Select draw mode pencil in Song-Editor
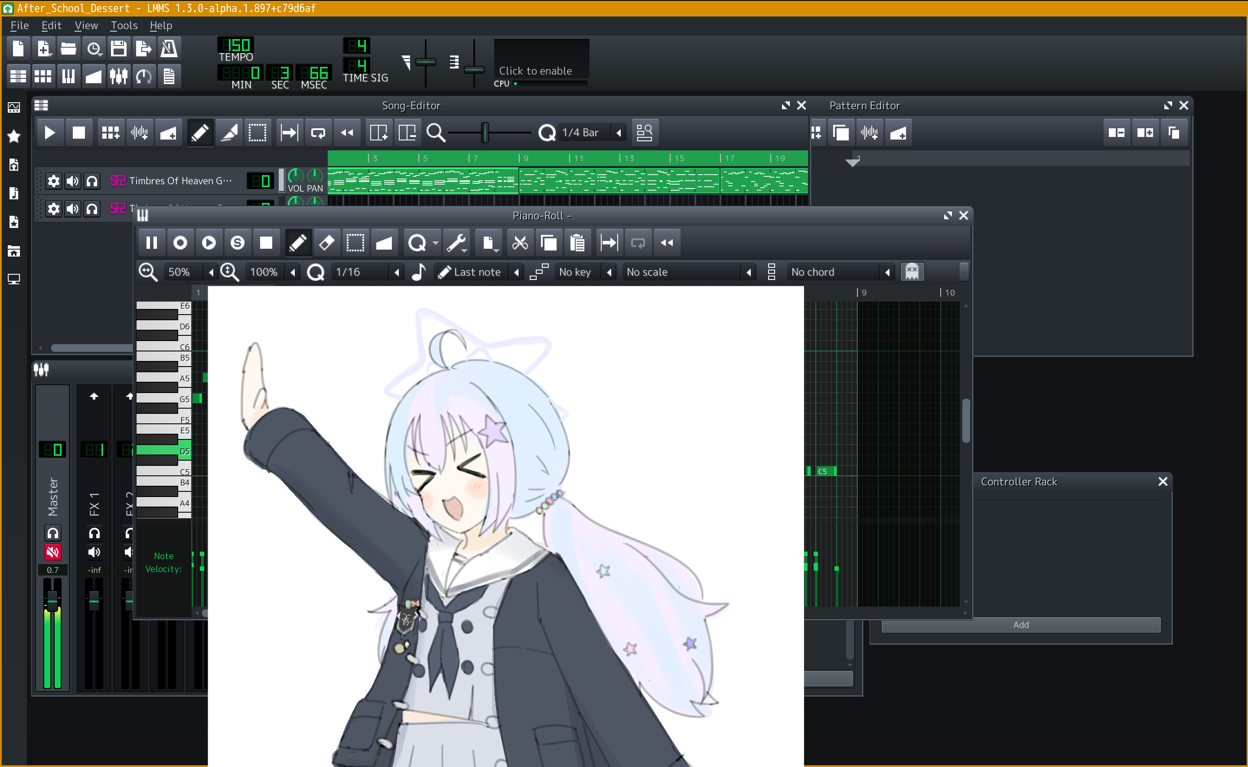The width and height of the screenshot is (1248, 767). (200, 133)
